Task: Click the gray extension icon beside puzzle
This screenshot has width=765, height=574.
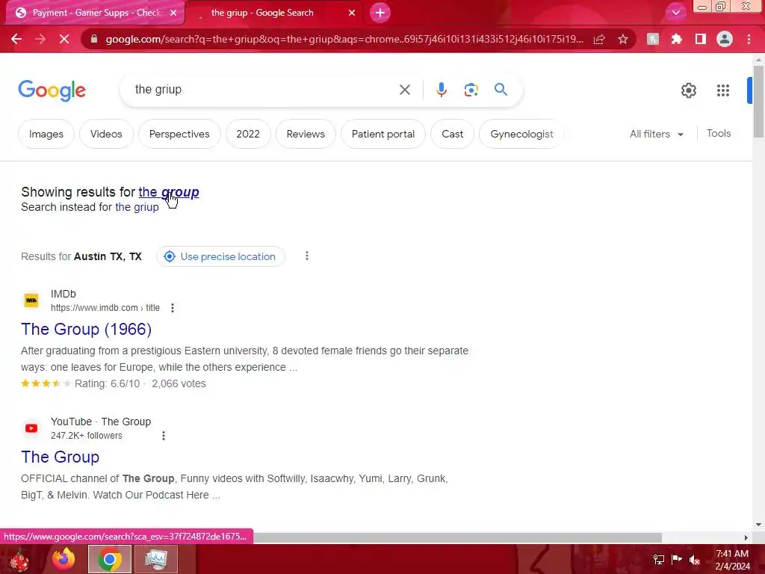Action: [x=652, y=39]
